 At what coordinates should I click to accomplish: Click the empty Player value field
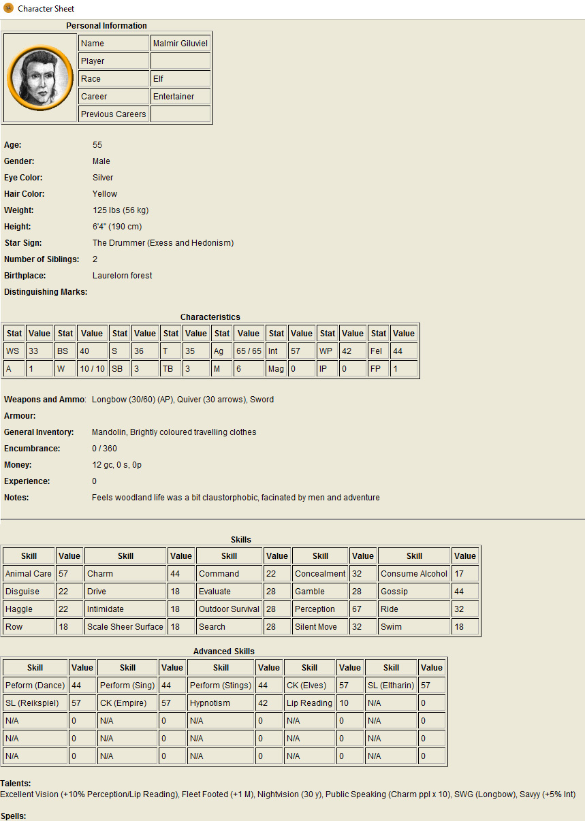click(180, 61)
